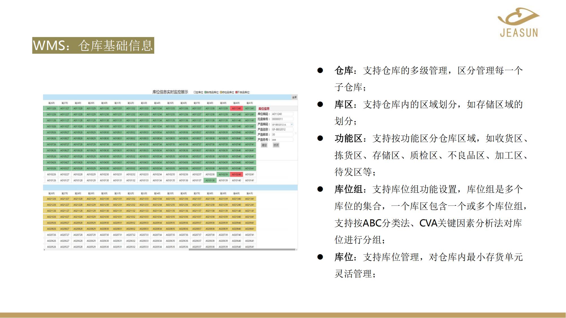Click the 全屏 fullscreen button

tap(294, 97)
